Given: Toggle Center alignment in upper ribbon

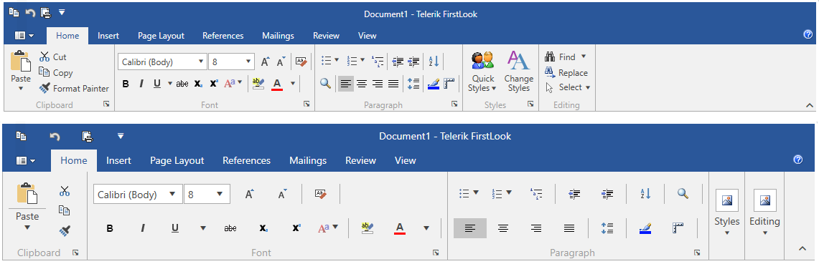Looking at the screenshot, I should [362, 83].
